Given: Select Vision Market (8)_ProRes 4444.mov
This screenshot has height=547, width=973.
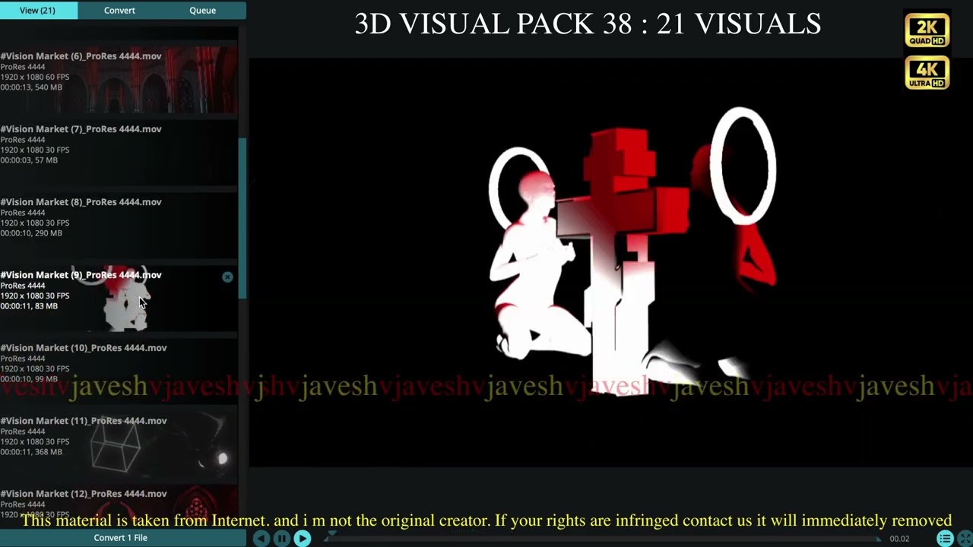Looking at the screenshot, I should [119, 225].
